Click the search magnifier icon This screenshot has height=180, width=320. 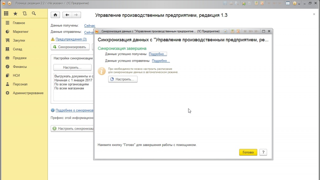click(34, 14)
